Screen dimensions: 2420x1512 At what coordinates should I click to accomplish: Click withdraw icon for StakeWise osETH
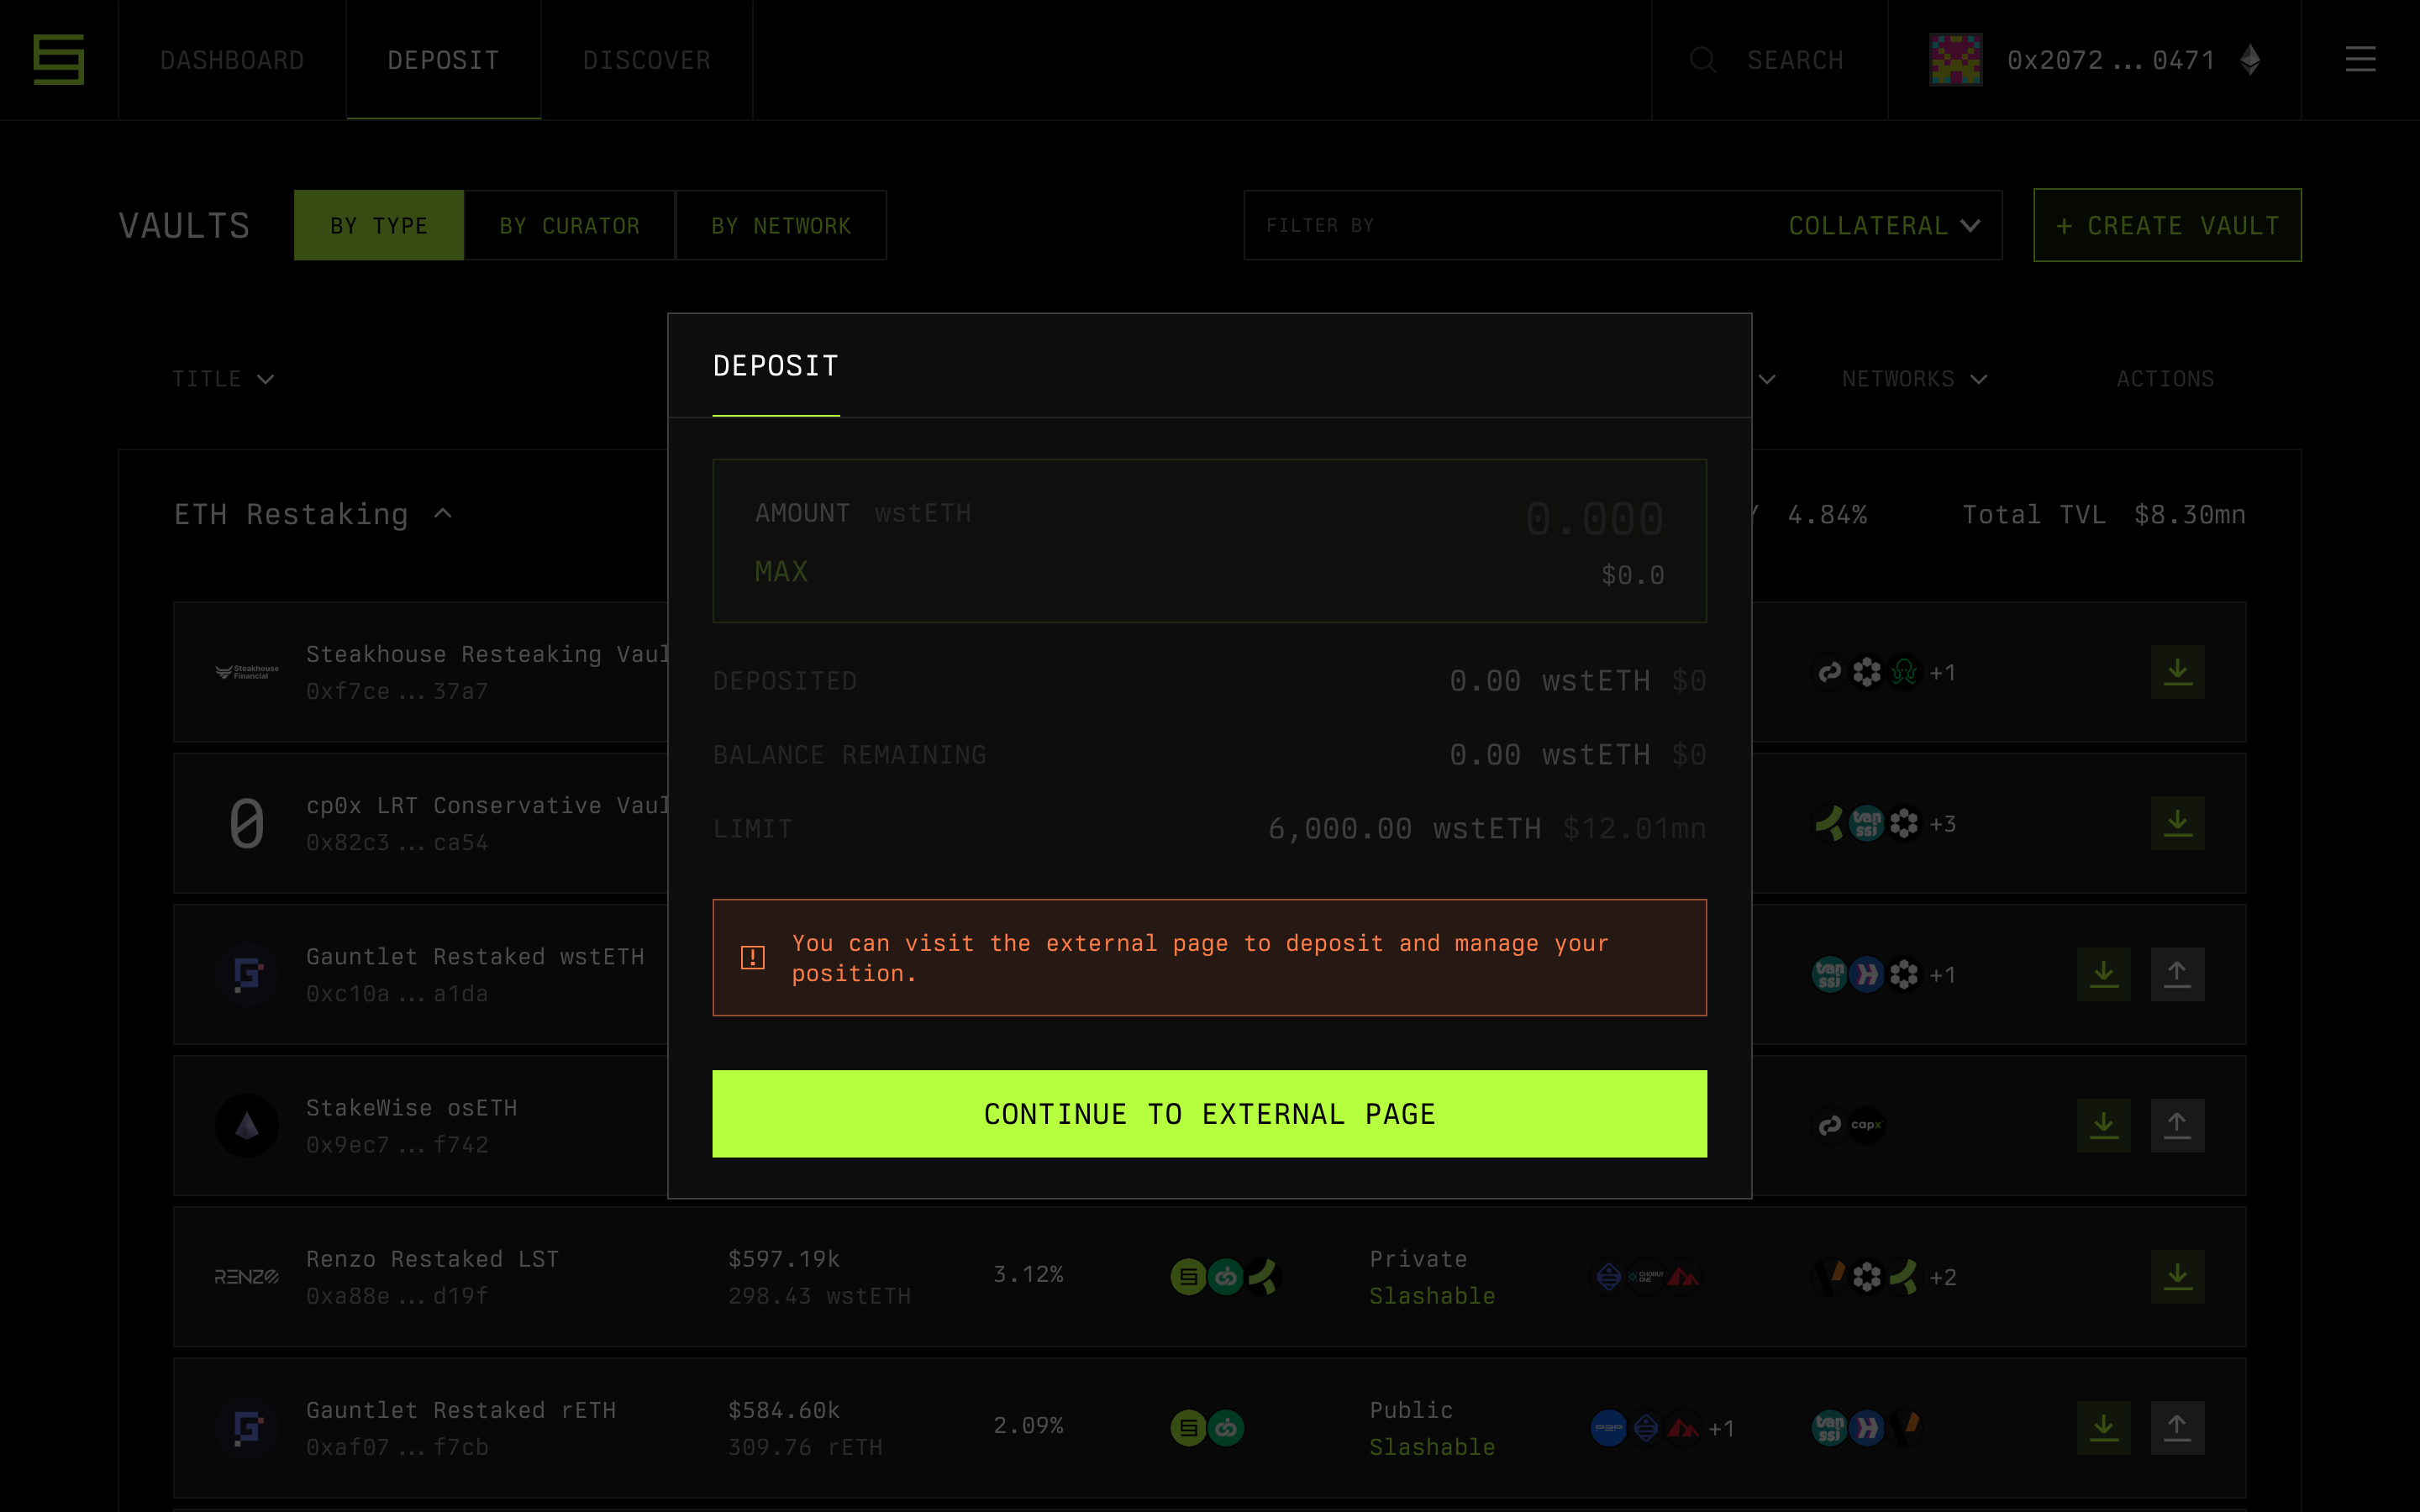pyautogui.click(x=2177, y=1125)
